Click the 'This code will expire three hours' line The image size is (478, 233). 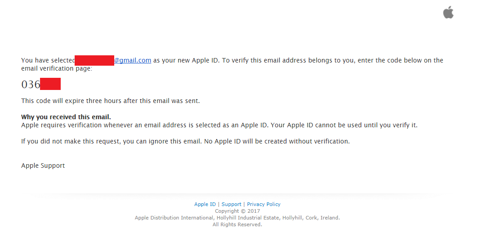(x=110, y=101)
